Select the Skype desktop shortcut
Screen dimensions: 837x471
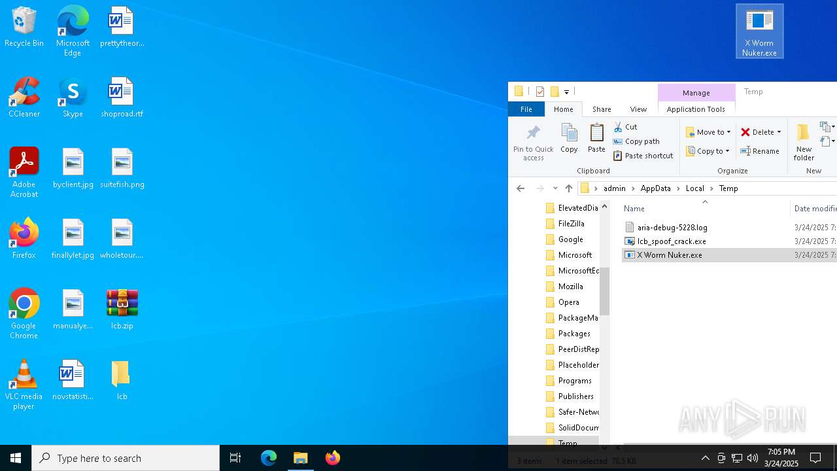click(x=73, y=97)
